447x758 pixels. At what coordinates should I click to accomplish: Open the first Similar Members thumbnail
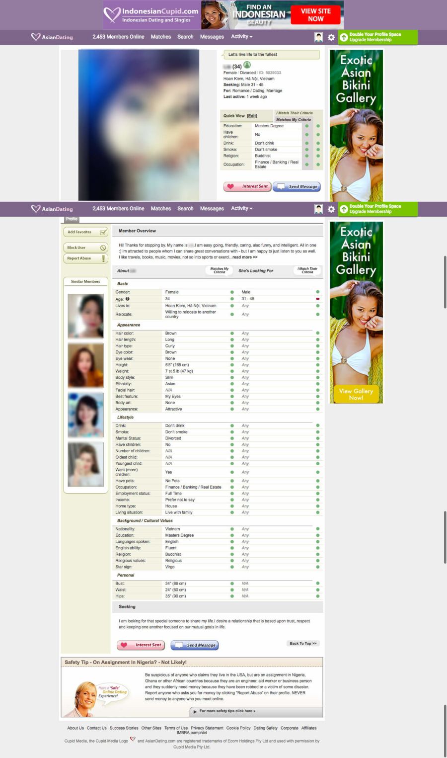tap(85, 316)
